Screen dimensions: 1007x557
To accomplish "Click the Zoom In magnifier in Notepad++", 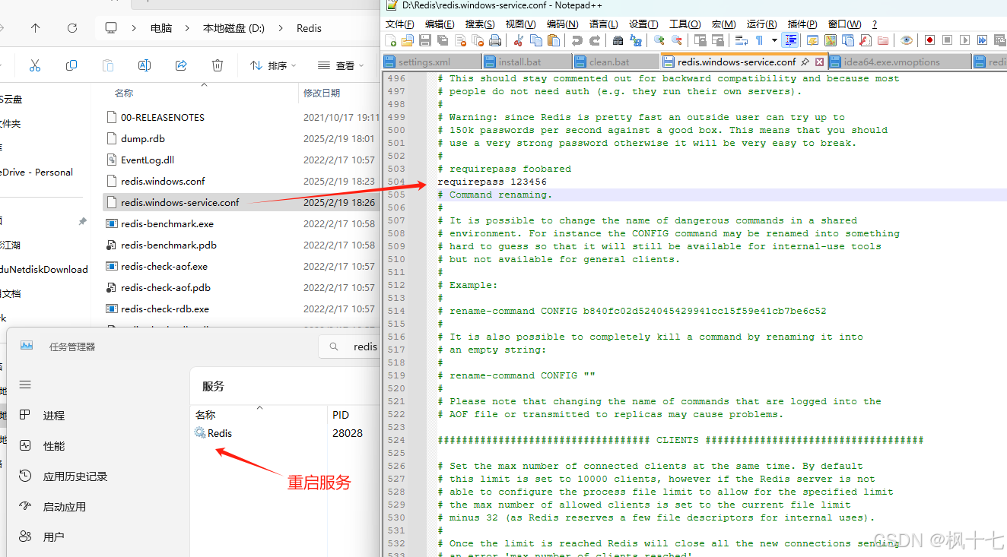I will (659, 40).
